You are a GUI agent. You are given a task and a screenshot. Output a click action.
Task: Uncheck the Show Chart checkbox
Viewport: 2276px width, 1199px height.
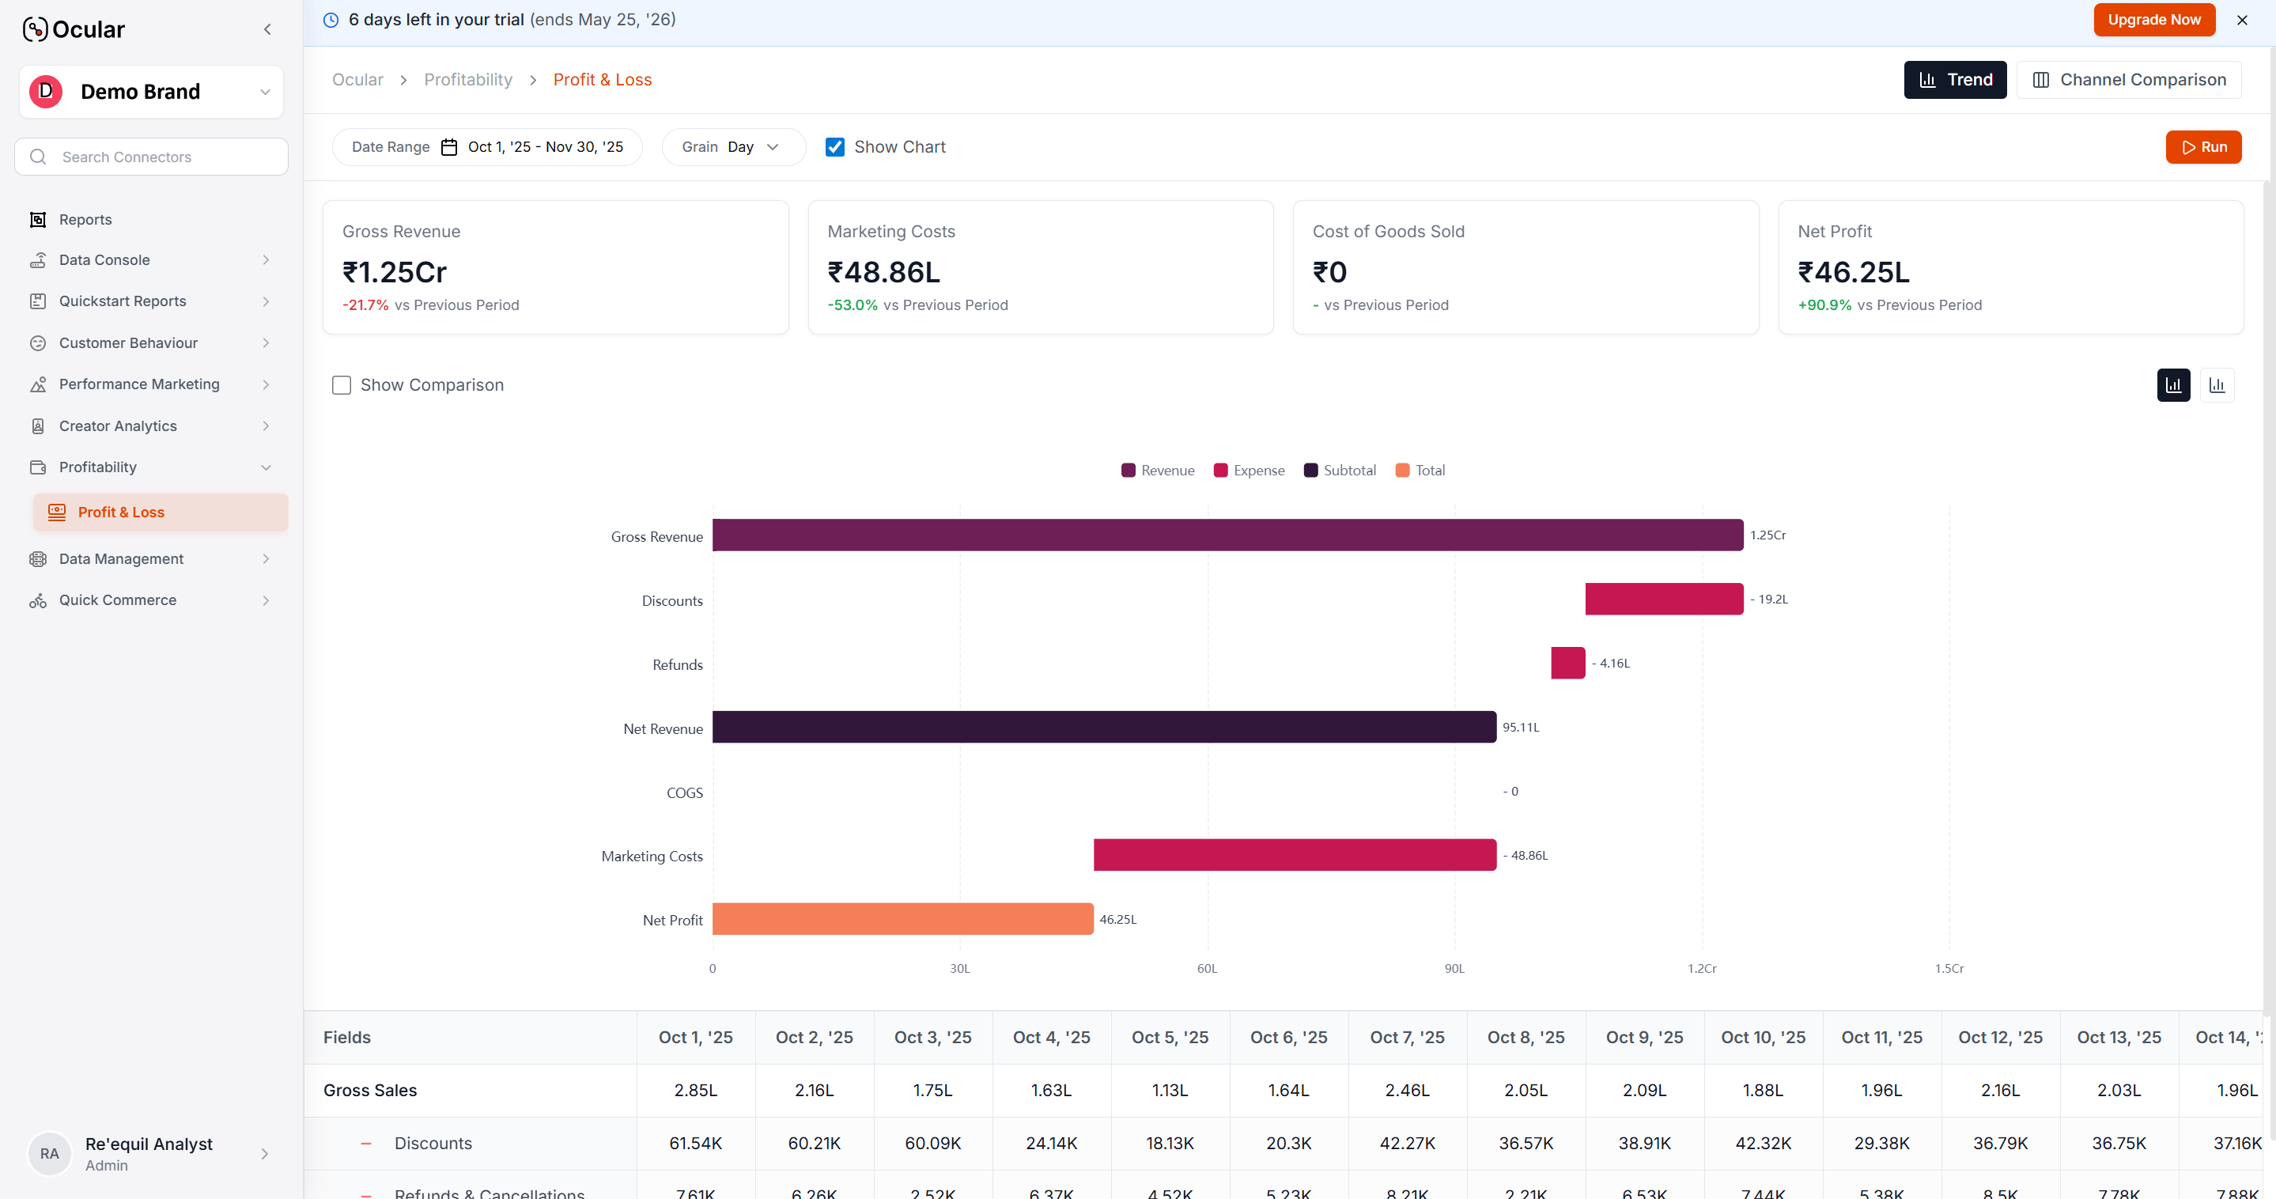click(835, 146)
